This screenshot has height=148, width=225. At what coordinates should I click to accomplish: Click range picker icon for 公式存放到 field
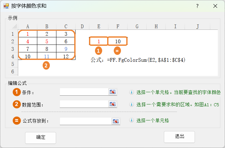pyautogui.click(x=116, y=121)
